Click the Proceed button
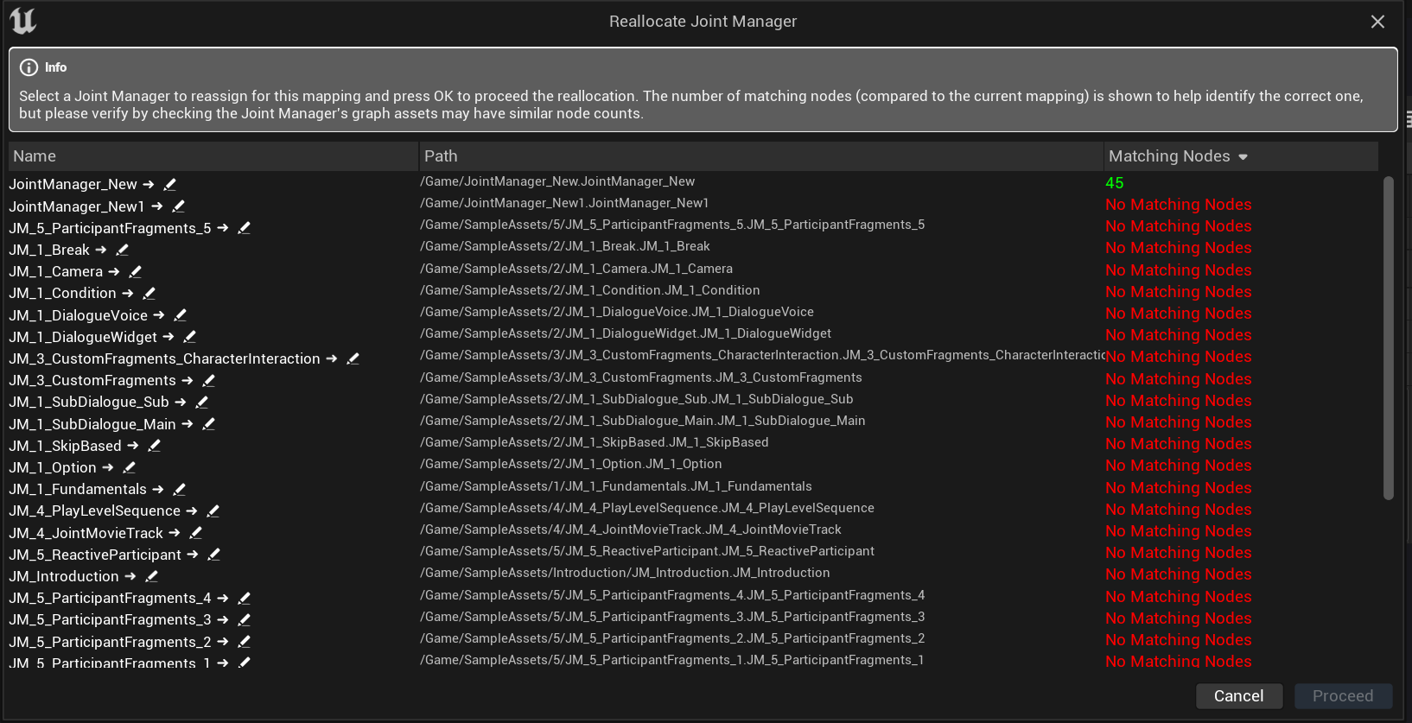The image size is (1412, 723). point(1342,696)
